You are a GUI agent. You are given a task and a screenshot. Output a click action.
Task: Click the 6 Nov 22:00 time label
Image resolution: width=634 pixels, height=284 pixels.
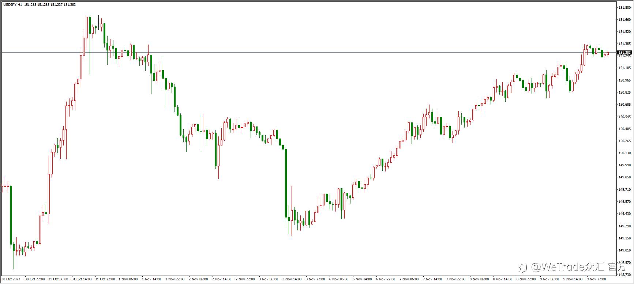pyautogui.click(x=386, y=279)
